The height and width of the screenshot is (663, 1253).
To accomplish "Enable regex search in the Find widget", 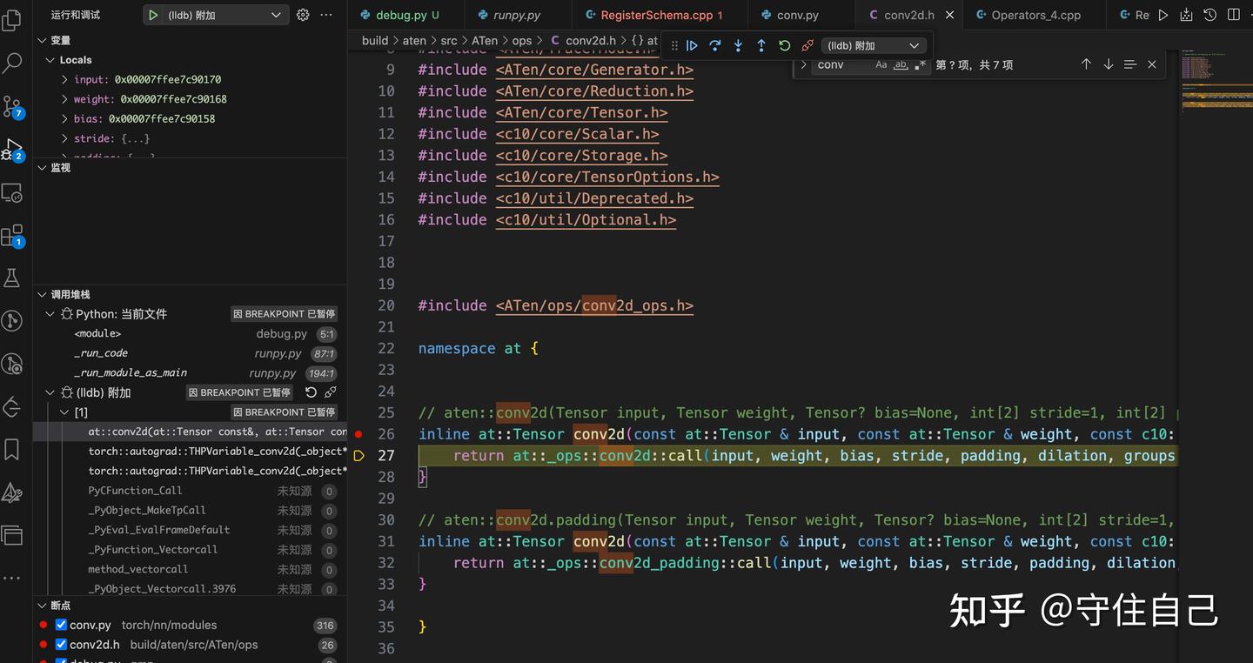I will click(920, 64).
